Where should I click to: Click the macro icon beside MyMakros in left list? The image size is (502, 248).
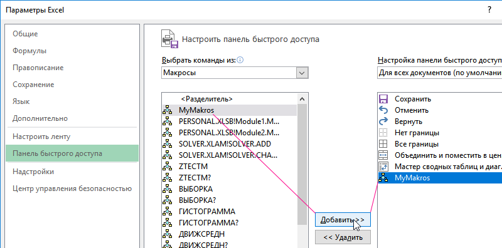(x=167, y=110)
